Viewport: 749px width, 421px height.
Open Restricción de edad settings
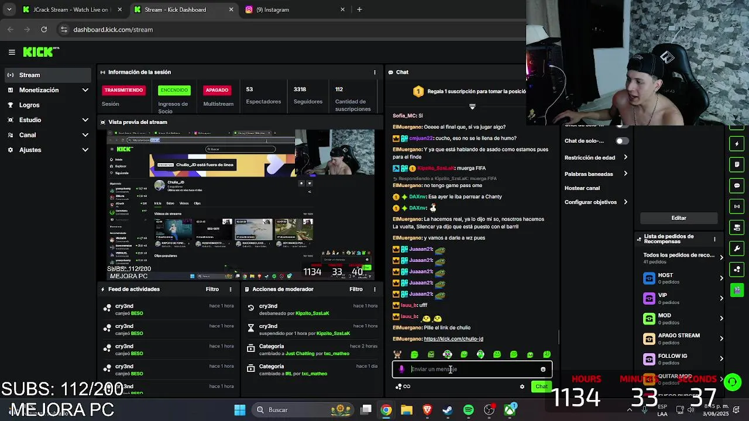pos(596,157)
